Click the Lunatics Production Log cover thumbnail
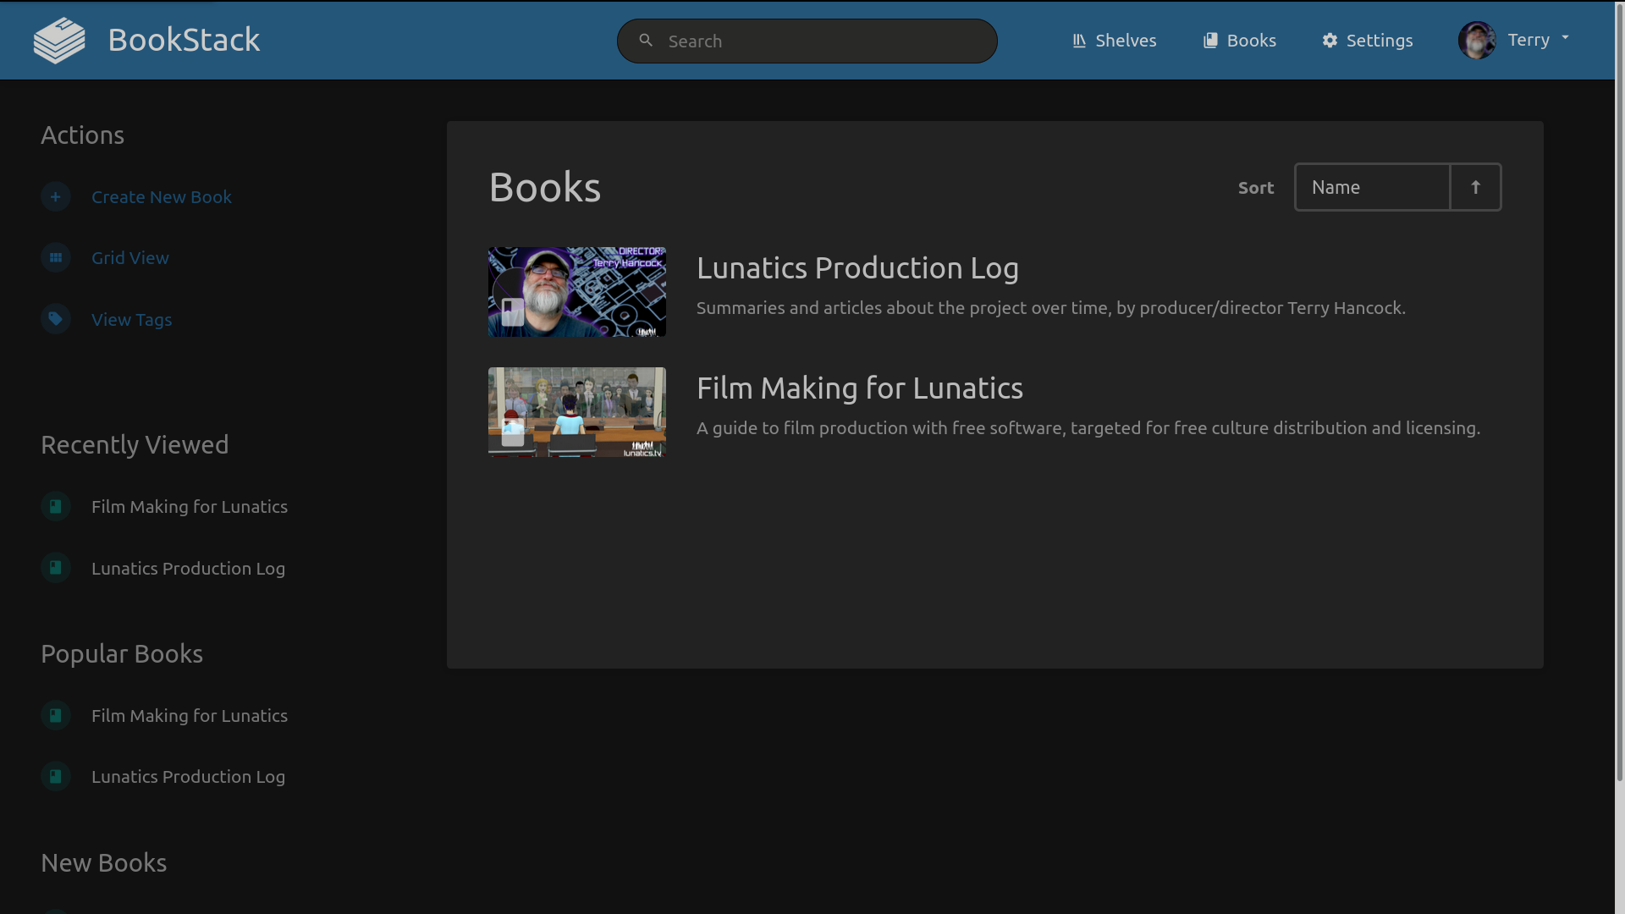 pyautogui.click(x=577, y=292)
